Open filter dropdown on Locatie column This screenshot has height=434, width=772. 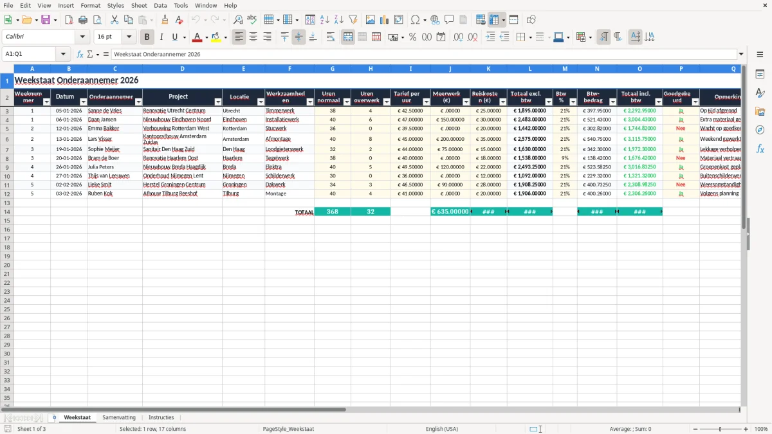[x=261, y=102]
